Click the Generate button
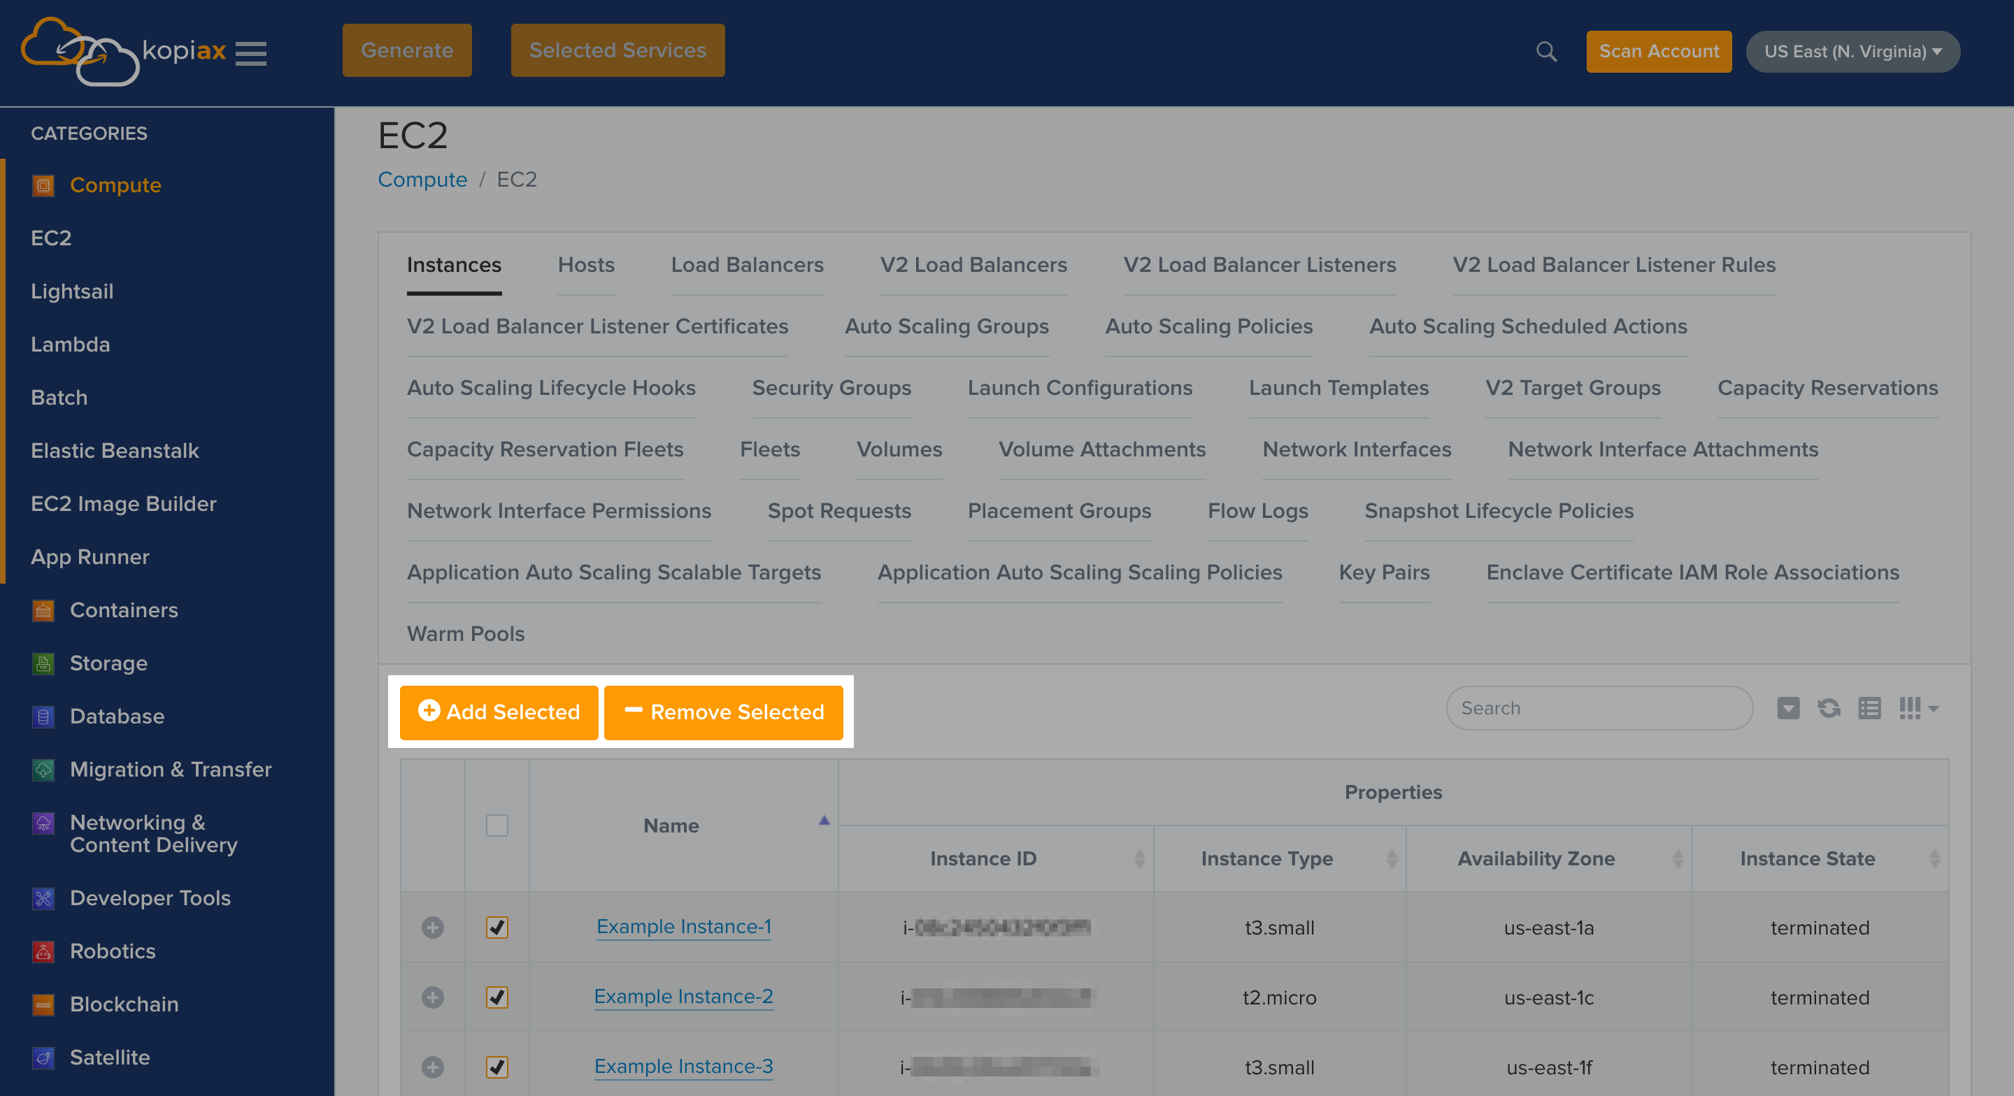 coord(406,50)
